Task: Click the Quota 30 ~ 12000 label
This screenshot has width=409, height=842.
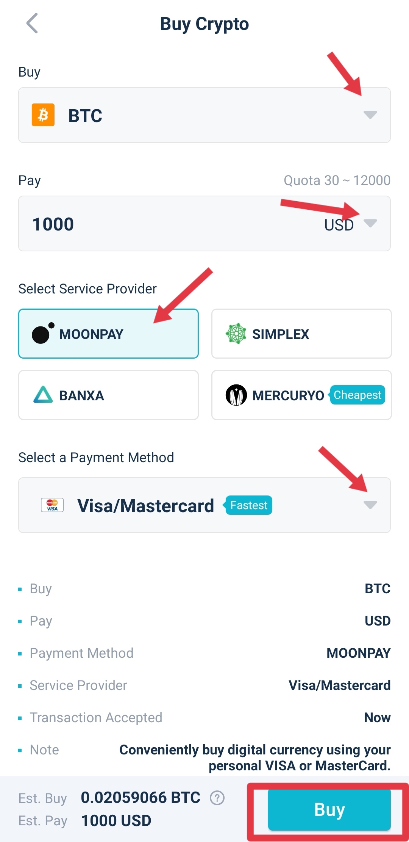Action: point(336,180)
